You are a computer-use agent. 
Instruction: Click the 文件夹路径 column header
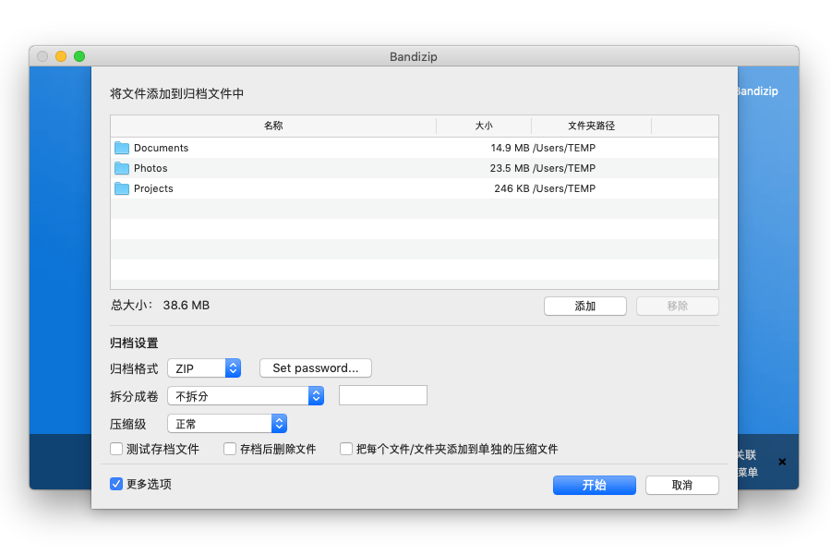[x=592, y=126]
